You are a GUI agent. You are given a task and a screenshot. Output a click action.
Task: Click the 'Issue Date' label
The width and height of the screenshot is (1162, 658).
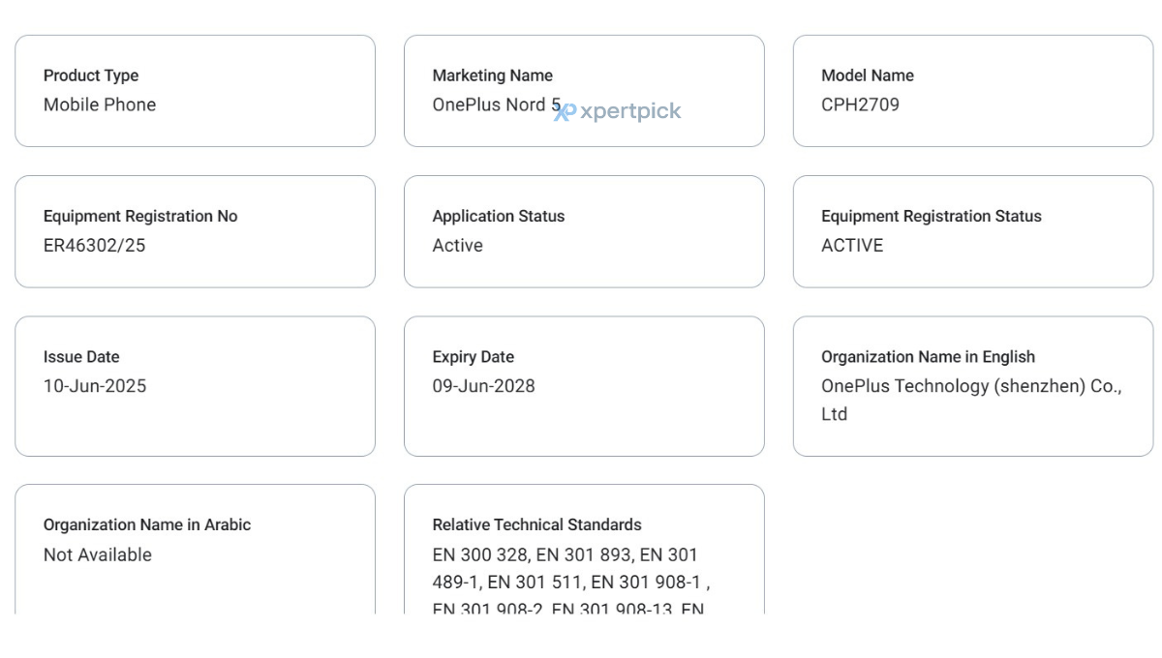[81, 357]
